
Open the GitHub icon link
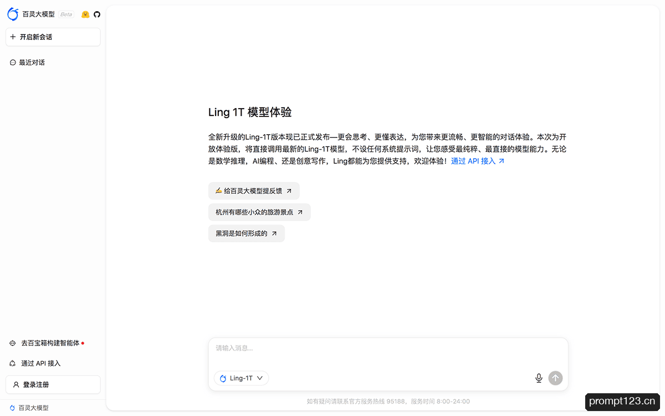97,14
